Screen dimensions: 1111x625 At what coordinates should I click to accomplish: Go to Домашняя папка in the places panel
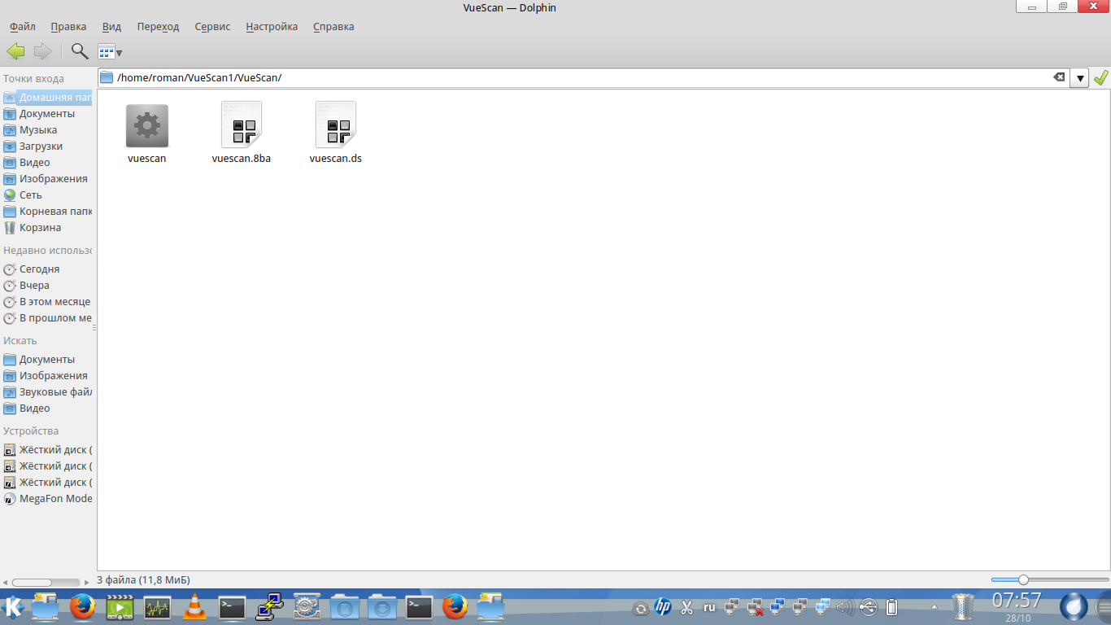click(x=47, y=98)
